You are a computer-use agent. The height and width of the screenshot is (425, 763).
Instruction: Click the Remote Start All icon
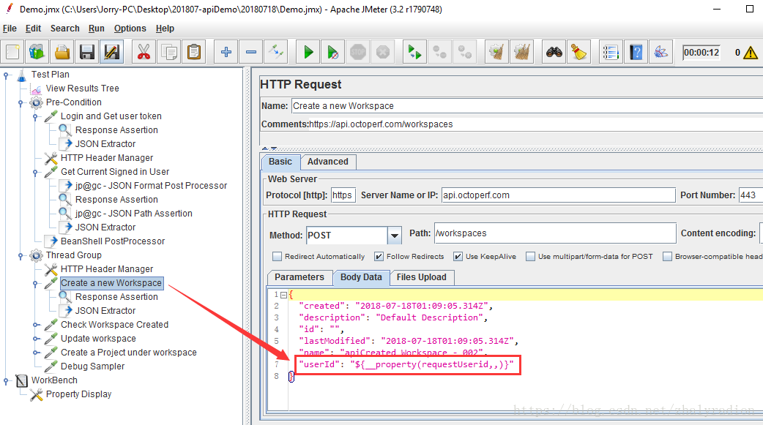coord(414,52)
